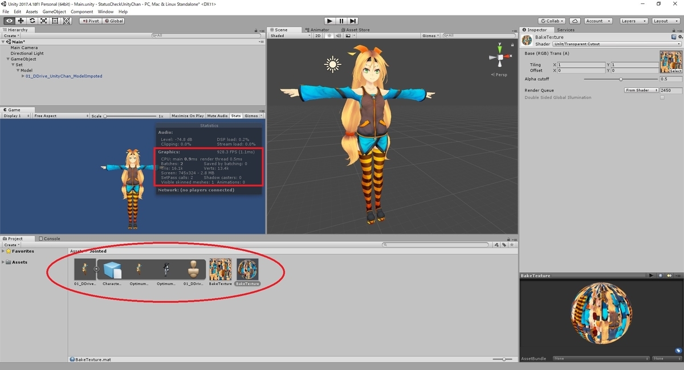The image size is (684, 370).
Task: Toggle Double Sided Global Illumination checkbox
Action: click(x=662, y=97)
